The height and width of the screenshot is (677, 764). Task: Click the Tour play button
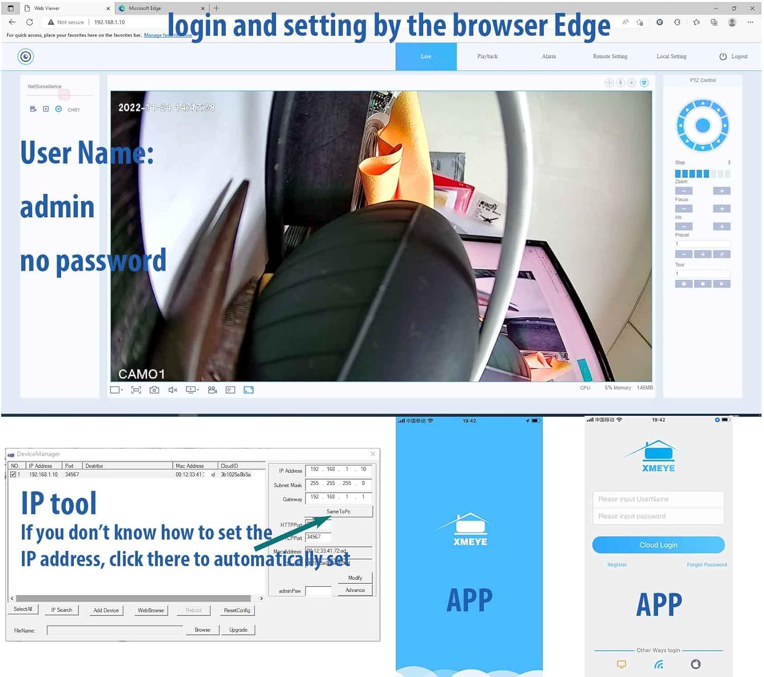tap(722, 284)
